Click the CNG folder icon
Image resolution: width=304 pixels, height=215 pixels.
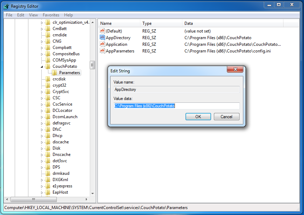pyautogui.click(x=48, y=41)
